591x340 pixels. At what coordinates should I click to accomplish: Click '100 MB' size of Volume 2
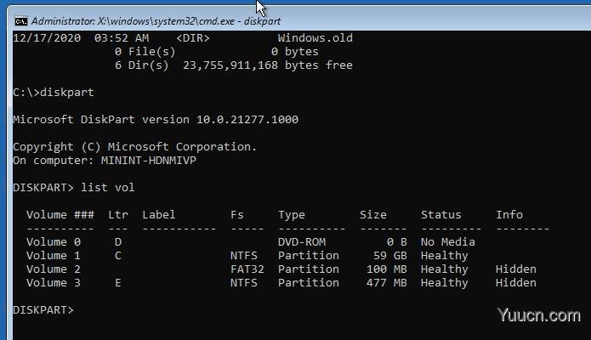(x=387, y=269)
